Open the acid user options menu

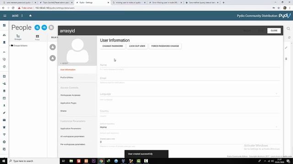[22, 16]
